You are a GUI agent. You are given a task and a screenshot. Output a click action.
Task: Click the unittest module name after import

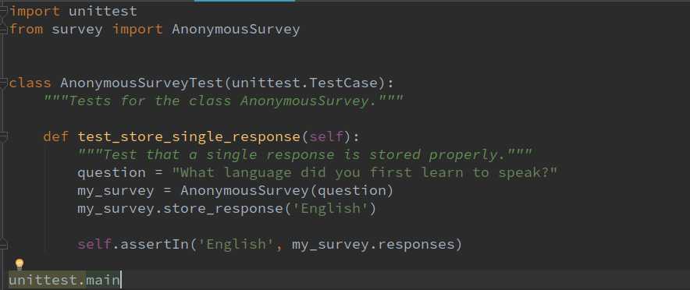pyautogui.click(x=102, y=12)
